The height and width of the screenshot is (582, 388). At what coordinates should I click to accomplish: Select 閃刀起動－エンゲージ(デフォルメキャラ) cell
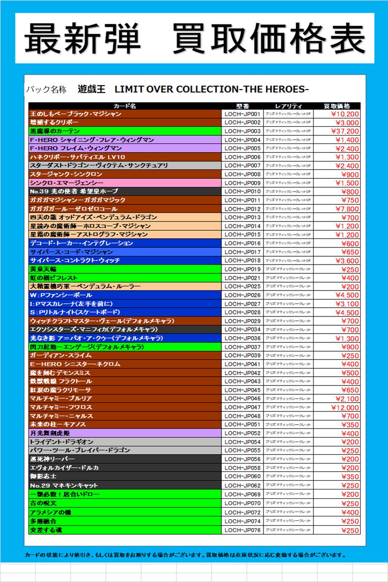125,347
